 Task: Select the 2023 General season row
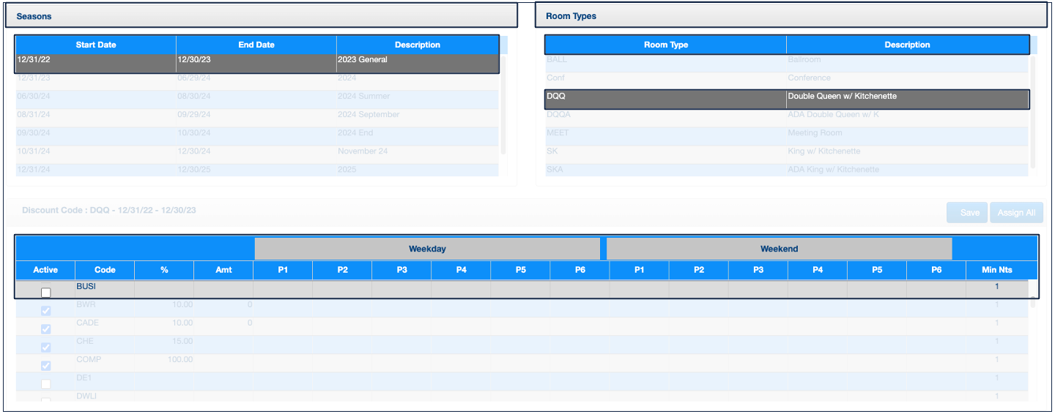[x=256, y=60]
